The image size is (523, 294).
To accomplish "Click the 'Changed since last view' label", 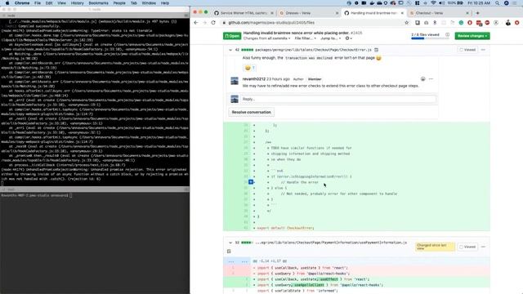I will coord(435,247).
